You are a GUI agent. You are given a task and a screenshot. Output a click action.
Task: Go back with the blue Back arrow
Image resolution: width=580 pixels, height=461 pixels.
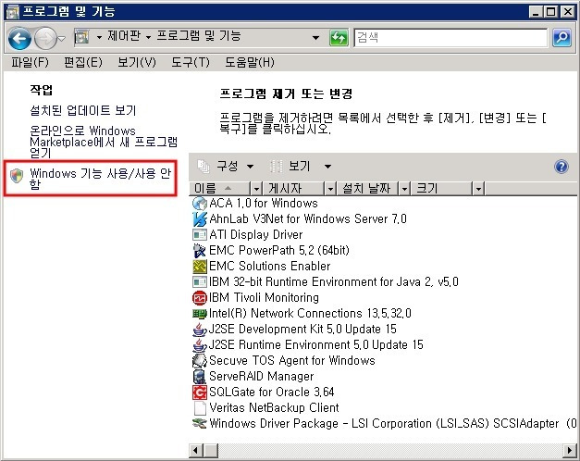point(19,38)
